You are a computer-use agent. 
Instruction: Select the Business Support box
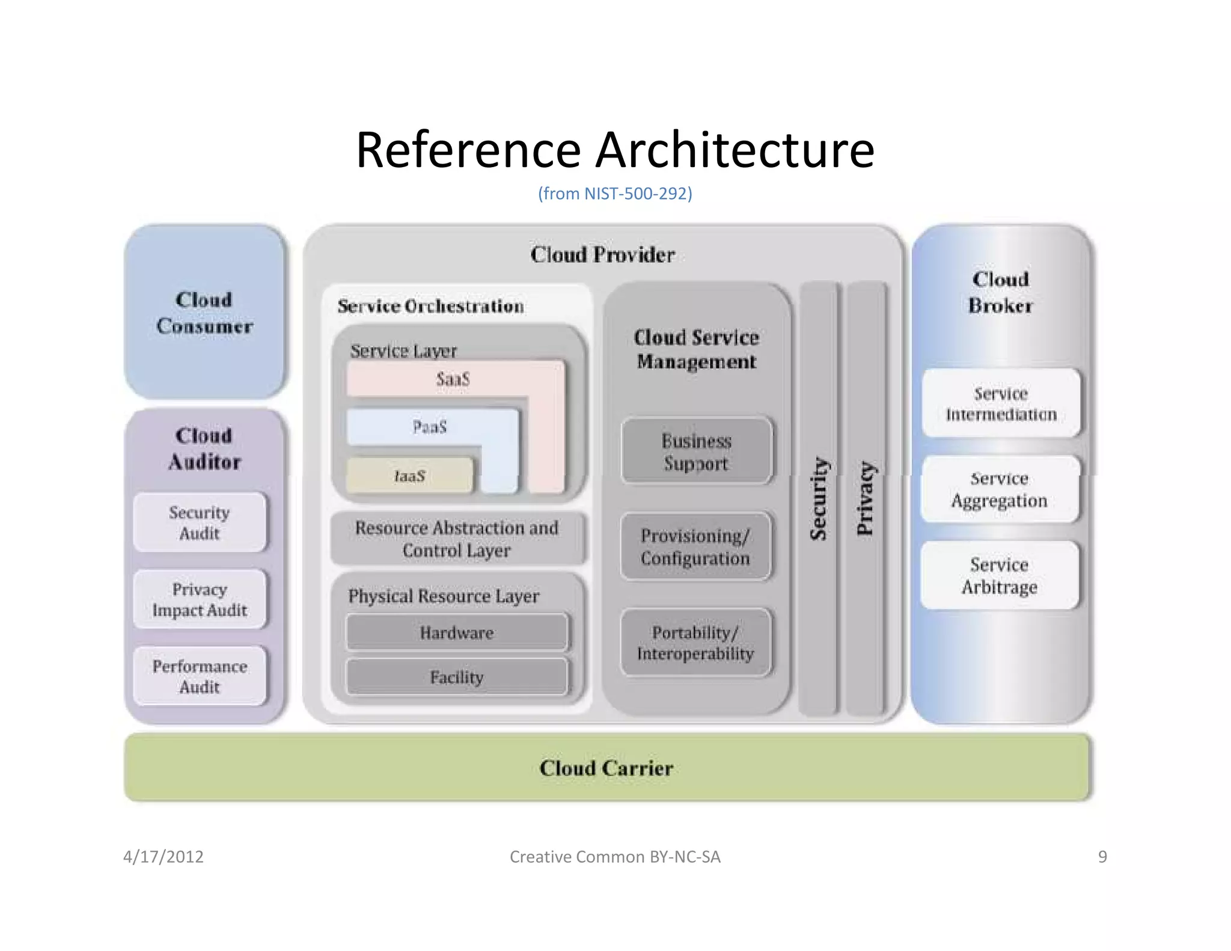click(696, 451)
